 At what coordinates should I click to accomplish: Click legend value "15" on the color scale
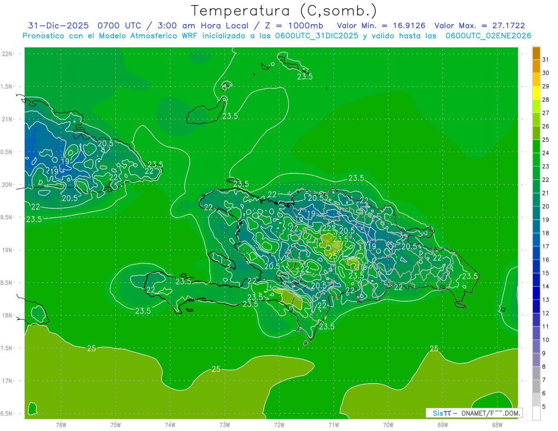(x=545, y=273)
